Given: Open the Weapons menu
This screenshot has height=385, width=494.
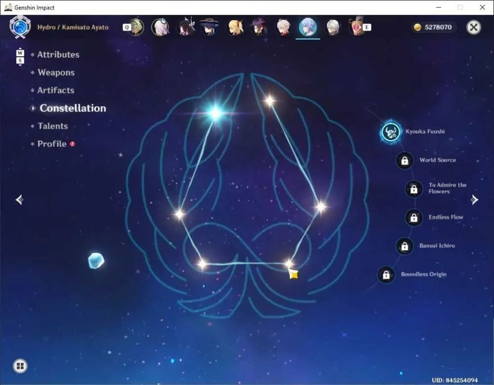Looking at the screenshot, I should (56, 73).
